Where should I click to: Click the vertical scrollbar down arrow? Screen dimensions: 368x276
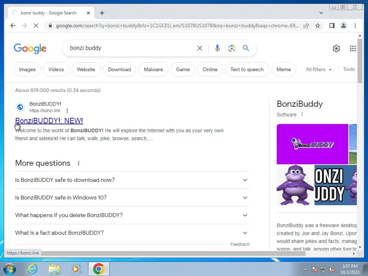360,247
